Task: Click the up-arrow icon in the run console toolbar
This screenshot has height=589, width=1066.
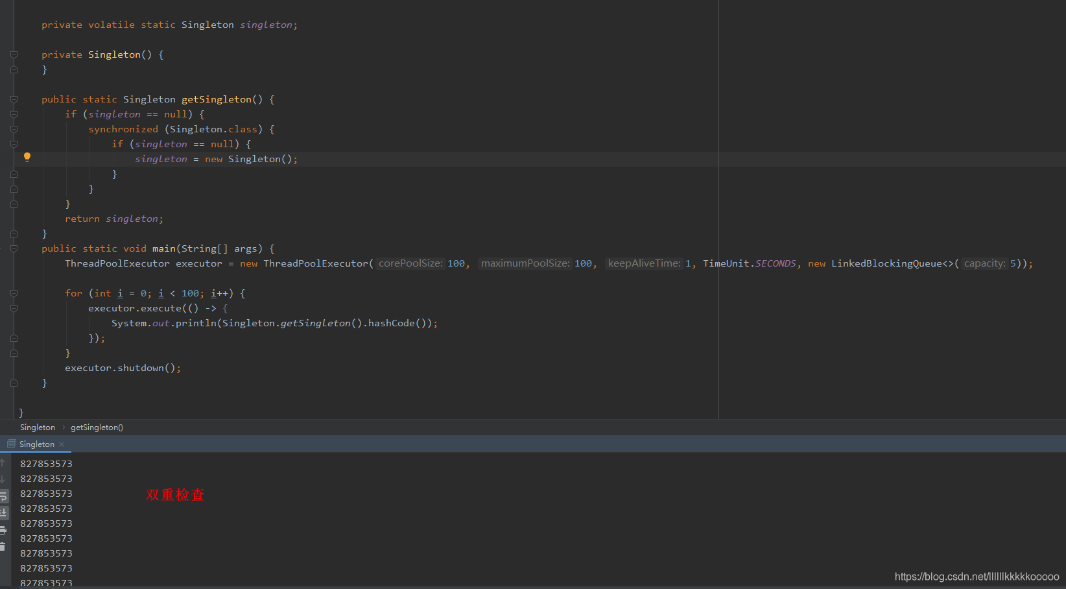Action: click(x=3, y=463)
